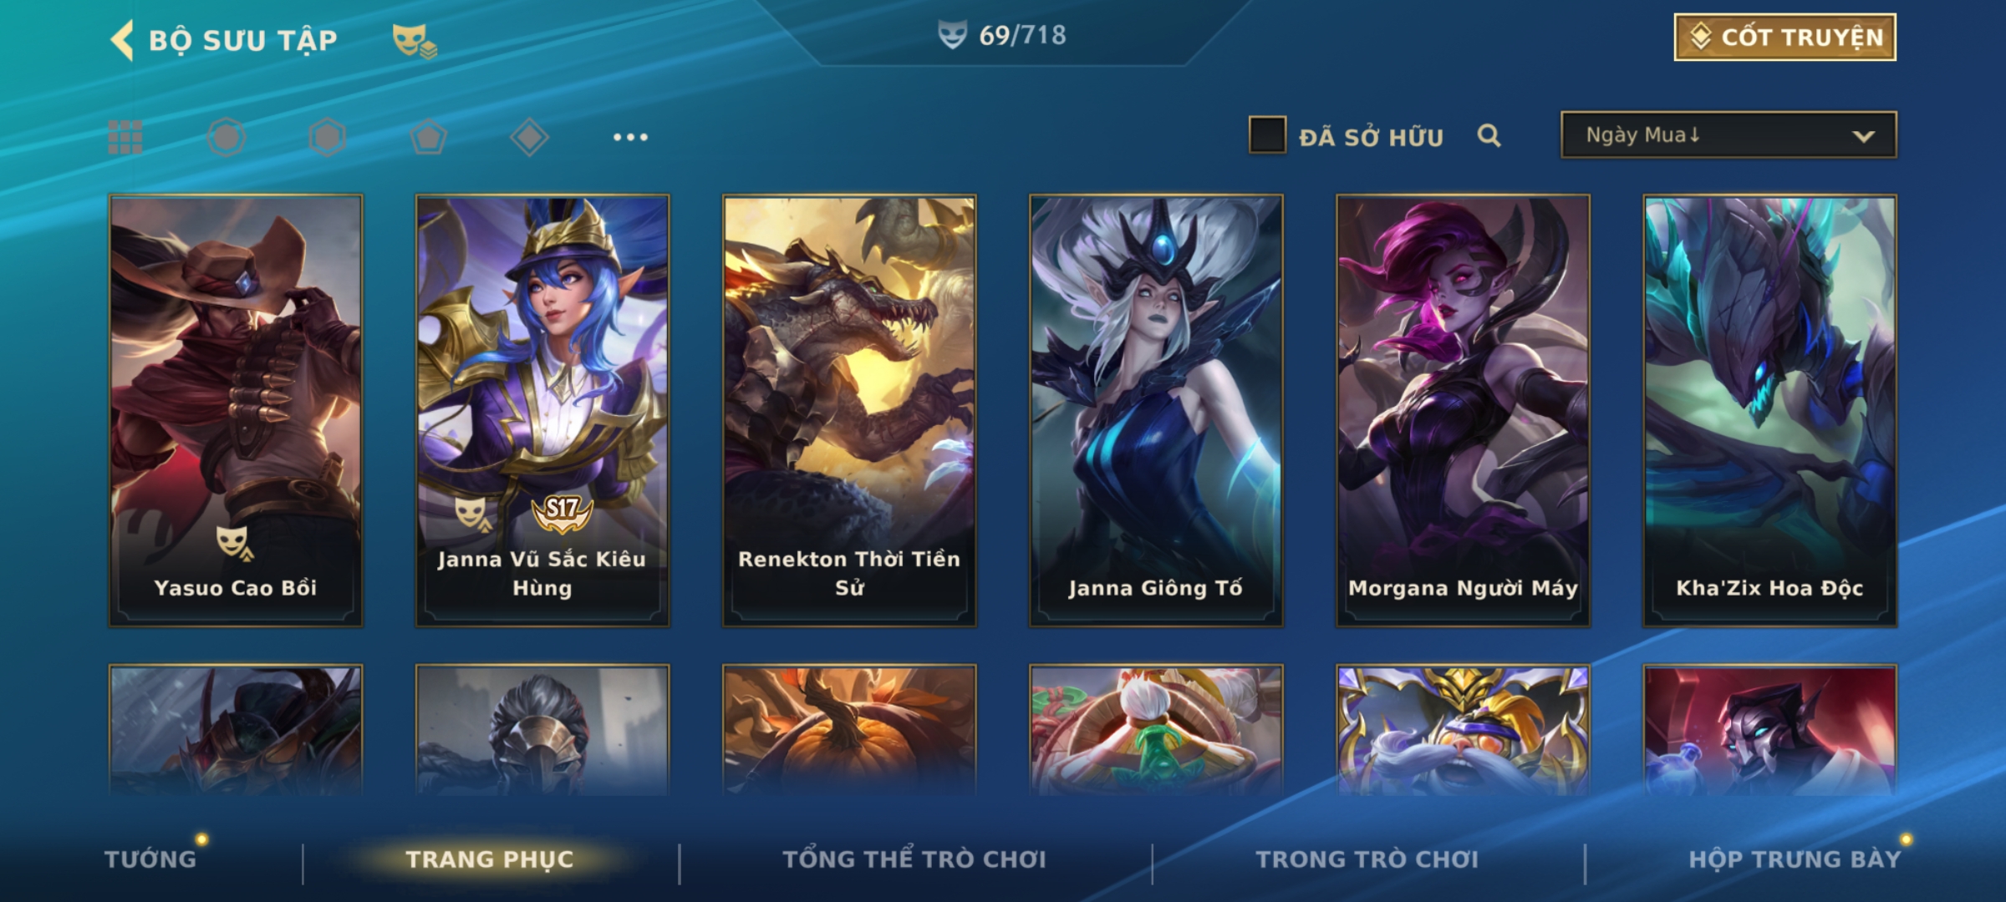
Task: Tick the Đã Sở Hữu checkbox
Action: (x=1267, y=135)
